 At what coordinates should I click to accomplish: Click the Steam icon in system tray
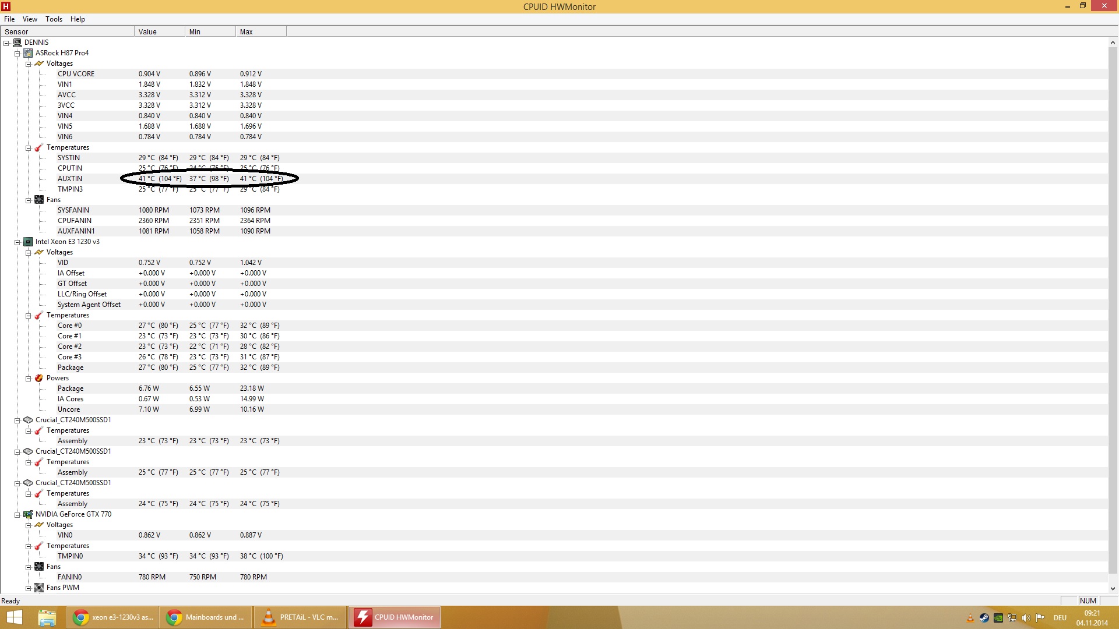tap(984, 618)
